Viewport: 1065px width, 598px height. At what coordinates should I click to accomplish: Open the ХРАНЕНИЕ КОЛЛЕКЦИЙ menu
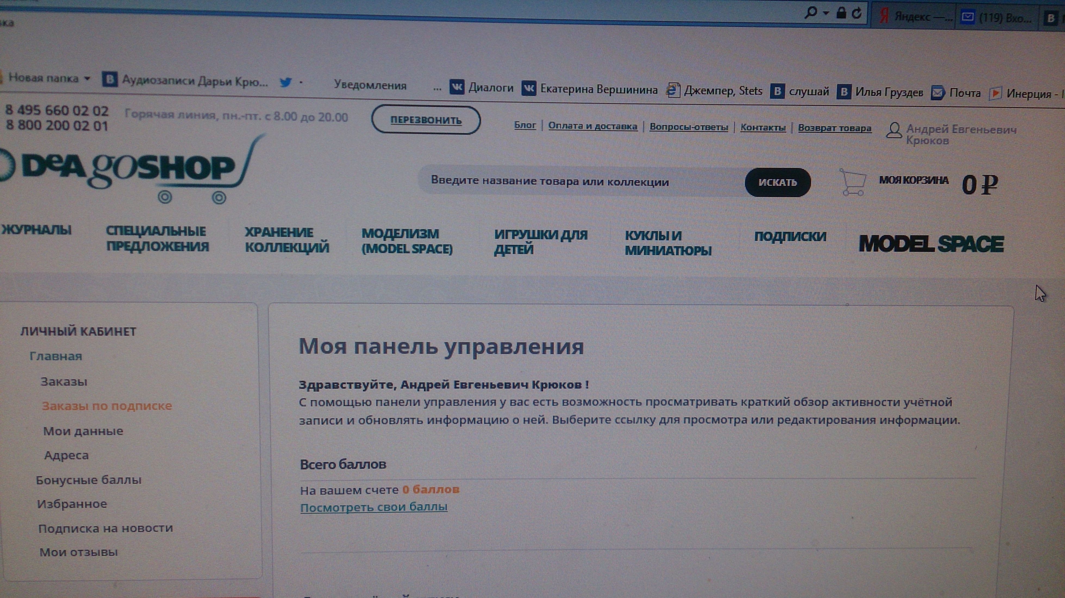pos(287,240)
